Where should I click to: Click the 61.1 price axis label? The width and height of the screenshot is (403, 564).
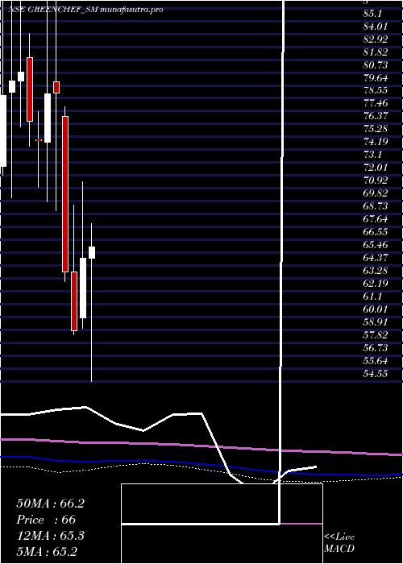click(372, 296)
